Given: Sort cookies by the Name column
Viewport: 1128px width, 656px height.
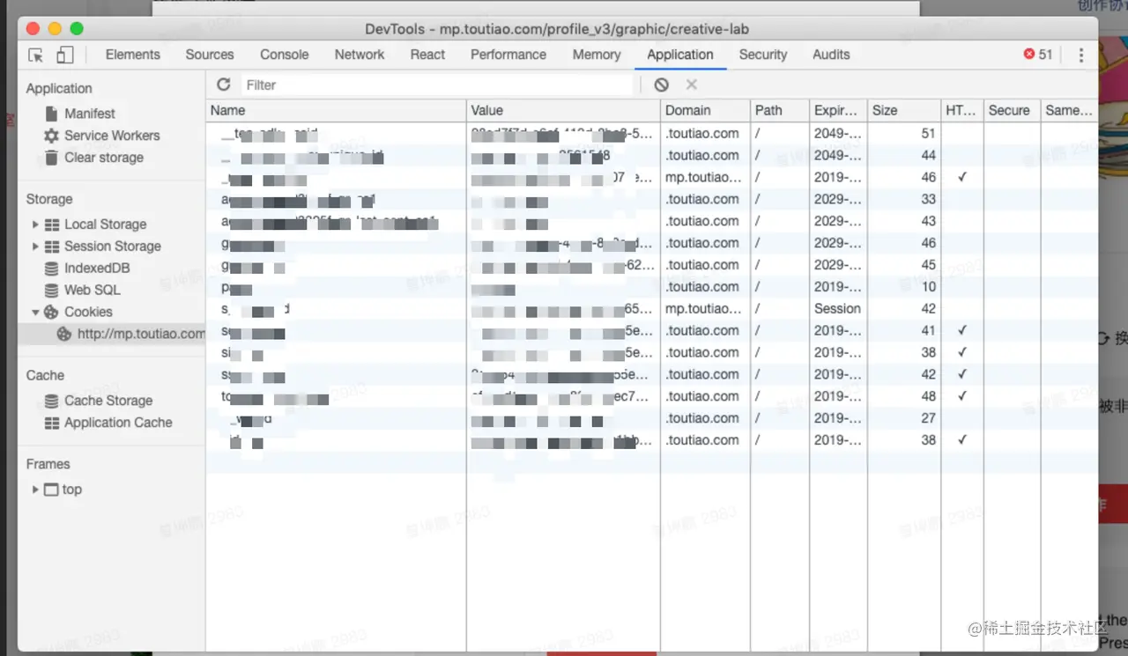Looking at the screenshot, I should [337, 111].
